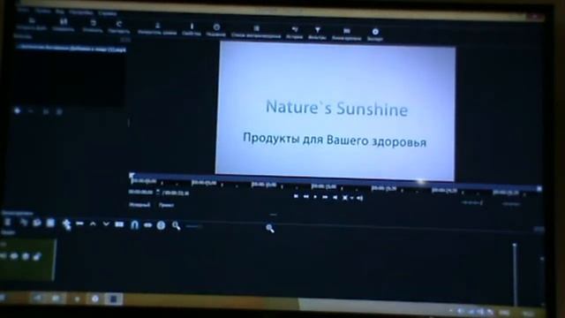
Task: Click the player volume speaker icon
Action: point(359,198)
